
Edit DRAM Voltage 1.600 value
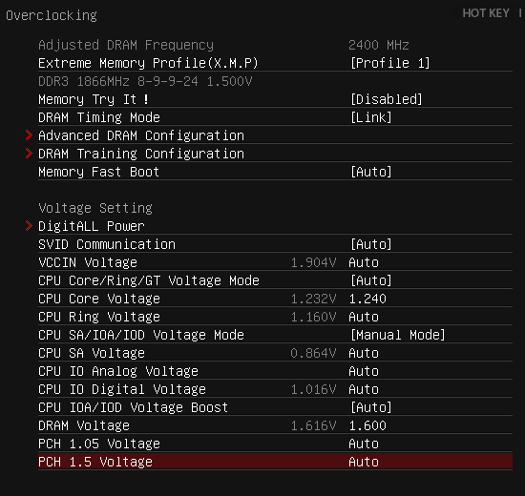tap(367, 425)
